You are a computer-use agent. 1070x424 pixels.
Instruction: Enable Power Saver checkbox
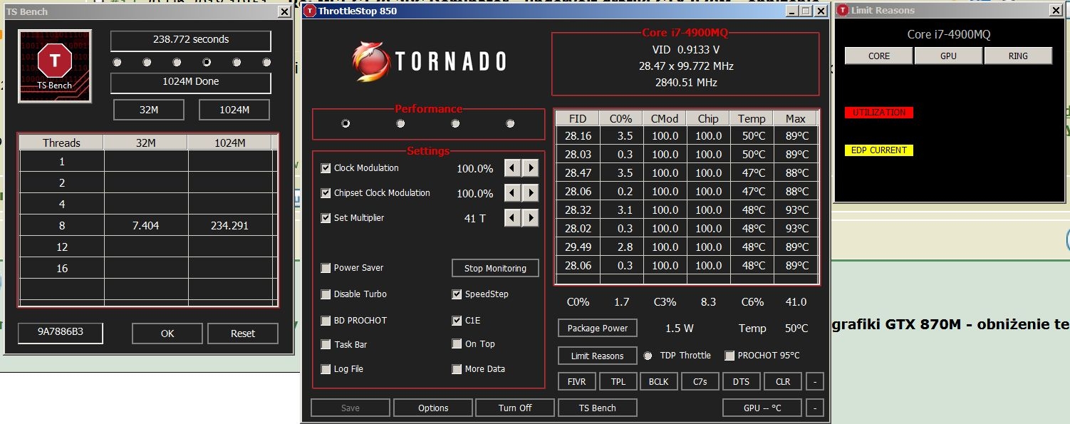326,268
